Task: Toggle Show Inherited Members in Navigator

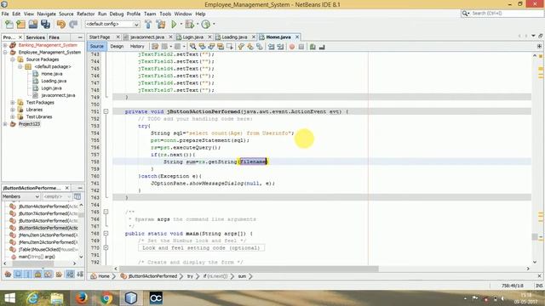Action: tap(8, 275)
